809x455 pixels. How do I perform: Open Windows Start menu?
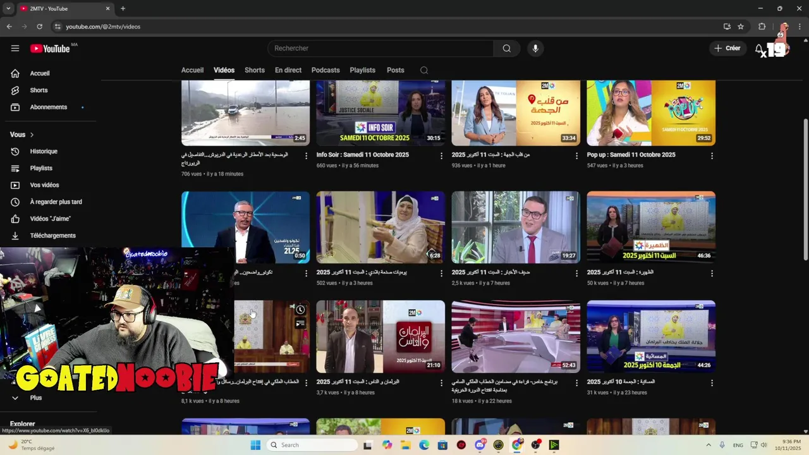pyautogui.click(x=255, y=445)
